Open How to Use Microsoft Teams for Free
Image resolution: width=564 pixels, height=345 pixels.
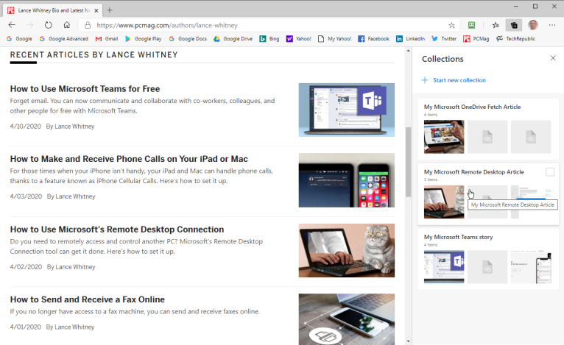click(85, 89)
